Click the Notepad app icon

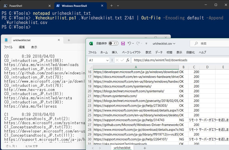6,40
